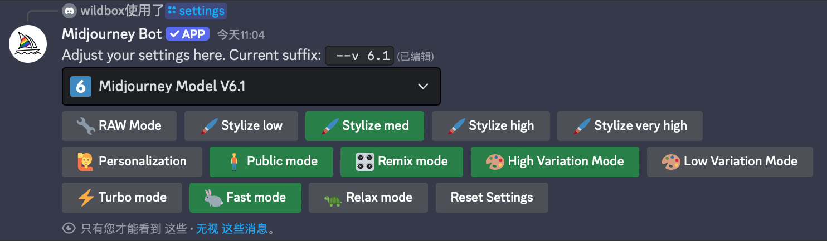Toggle Public mode
Image resolution: width=827 pixels, height=241 pixels.
point(271,162)
